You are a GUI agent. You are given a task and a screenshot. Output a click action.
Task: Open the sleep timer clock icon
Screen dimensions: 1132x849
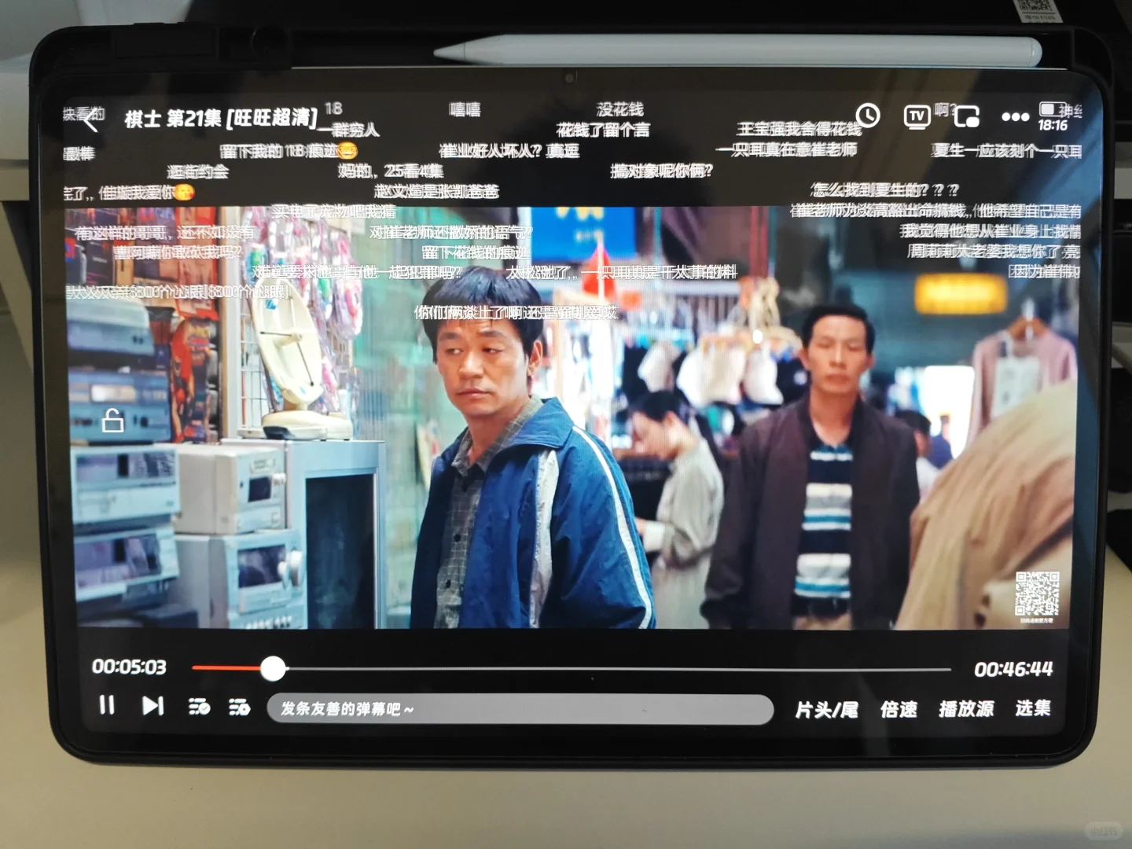coord(868,116)
